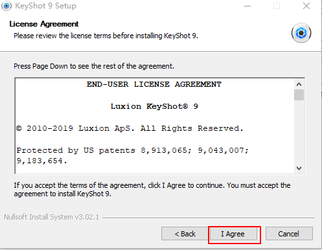Accept the license with I Agree
Viewport: 322px width, 250px height.
pyautogui.click(x=234, y=234)
